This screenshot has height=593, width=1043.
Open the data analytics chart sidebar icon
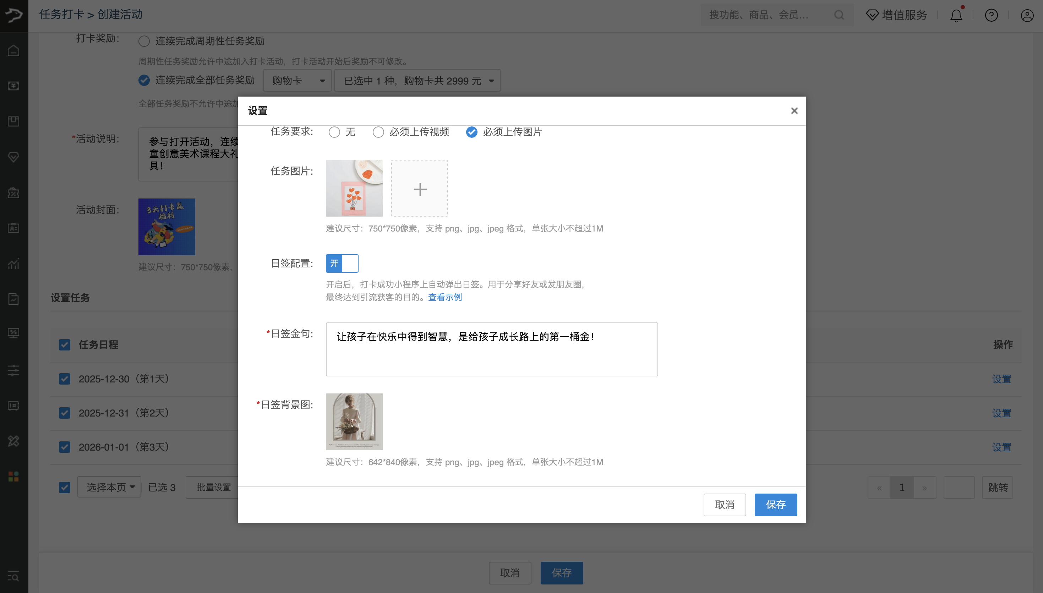[x=13, y=264]
